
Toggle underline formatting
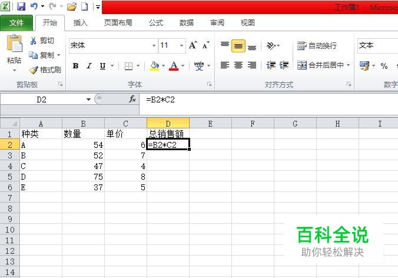coord(102,66)
